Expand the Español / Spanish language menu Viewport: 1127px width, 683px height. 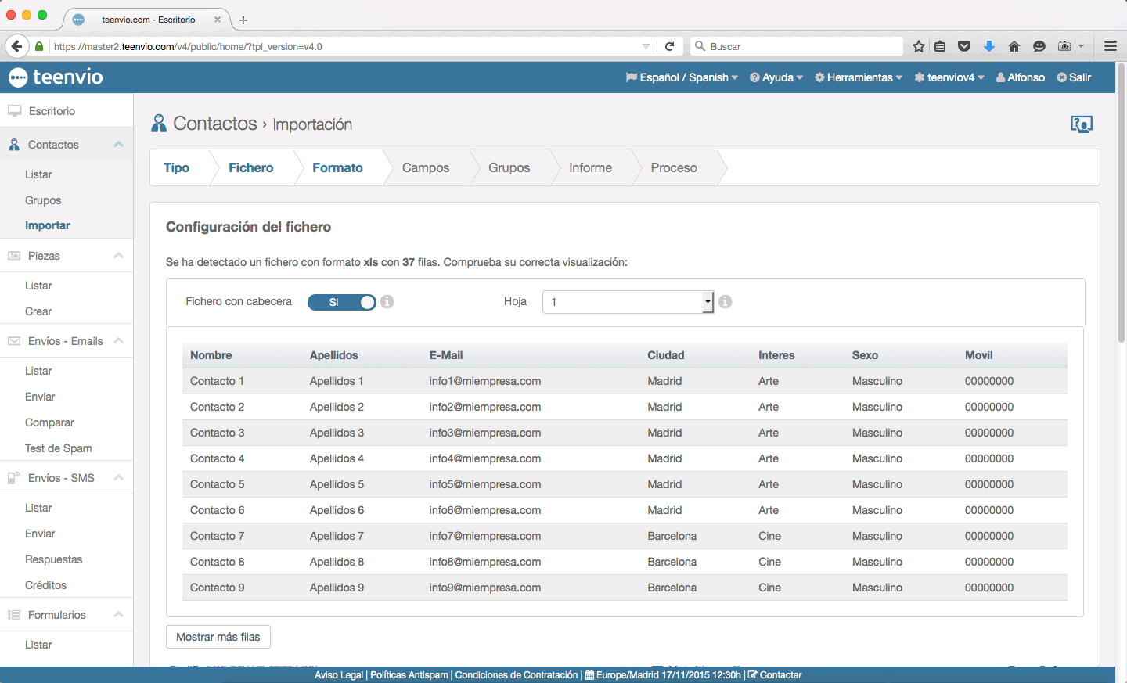tap(682, 77)
